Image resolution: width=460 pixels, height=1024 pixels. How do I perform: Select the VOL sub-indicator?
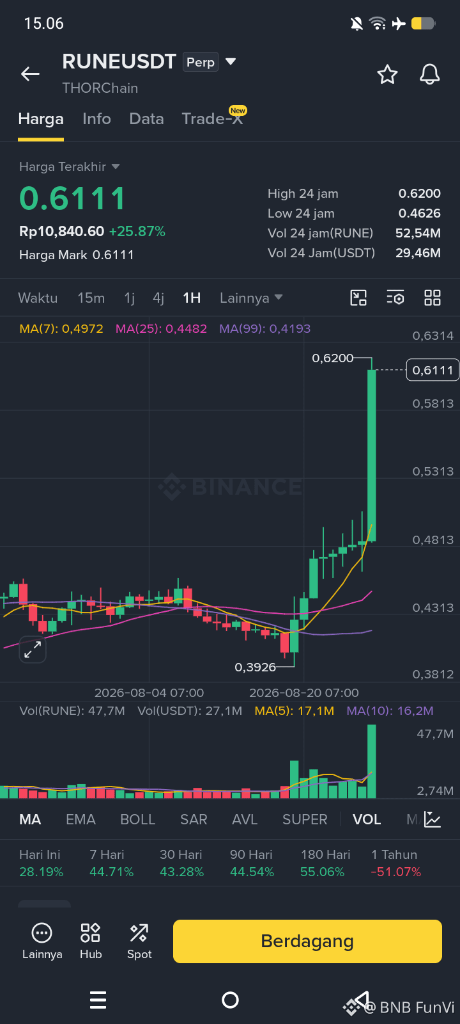coord(367,820)
